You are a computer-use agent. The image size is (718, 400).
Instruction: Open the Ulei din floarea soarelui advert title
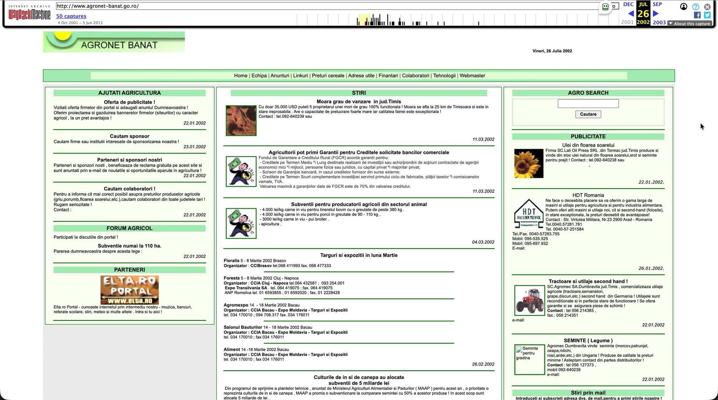588,146
